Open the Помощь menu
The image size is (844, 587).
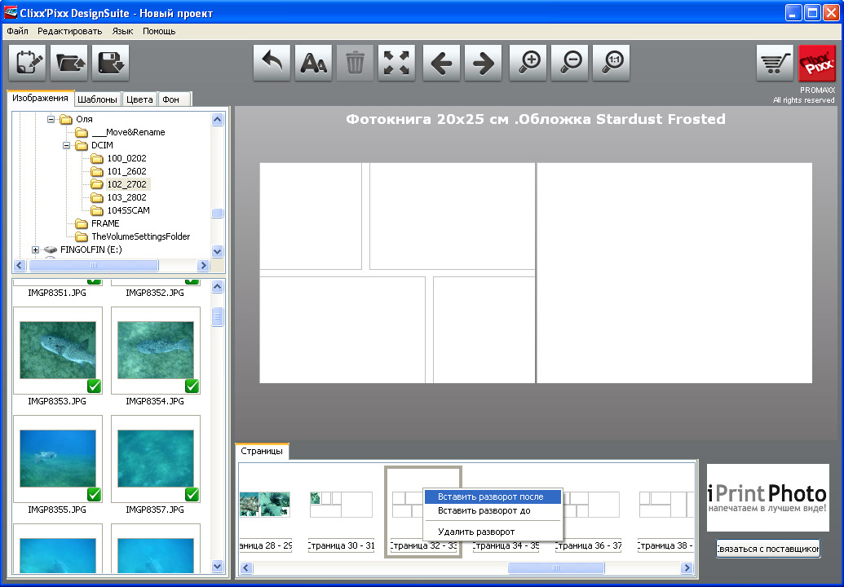(159, 31)
